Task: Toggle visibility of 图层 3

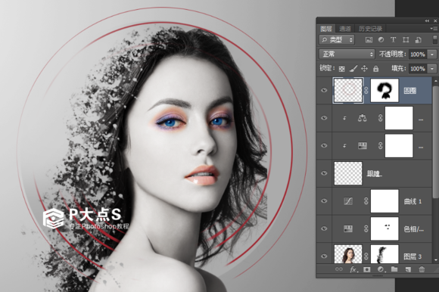Action: coord(324,256)
